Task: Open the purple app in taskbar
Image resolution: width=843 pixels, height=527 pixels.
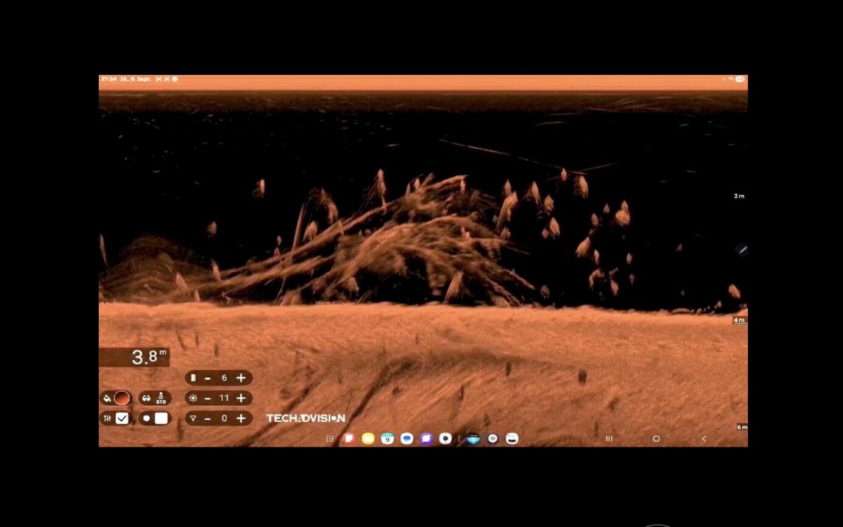Action: click(x=426, y=439)
